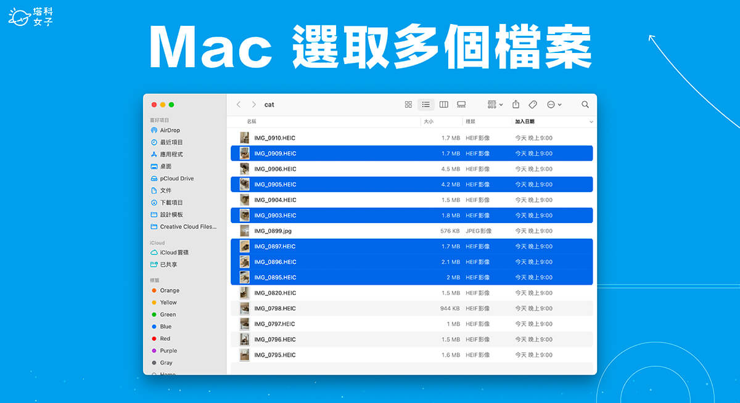The image size is (740, 403).
Task: Switch to gallery view
Action: click(461, 104)
